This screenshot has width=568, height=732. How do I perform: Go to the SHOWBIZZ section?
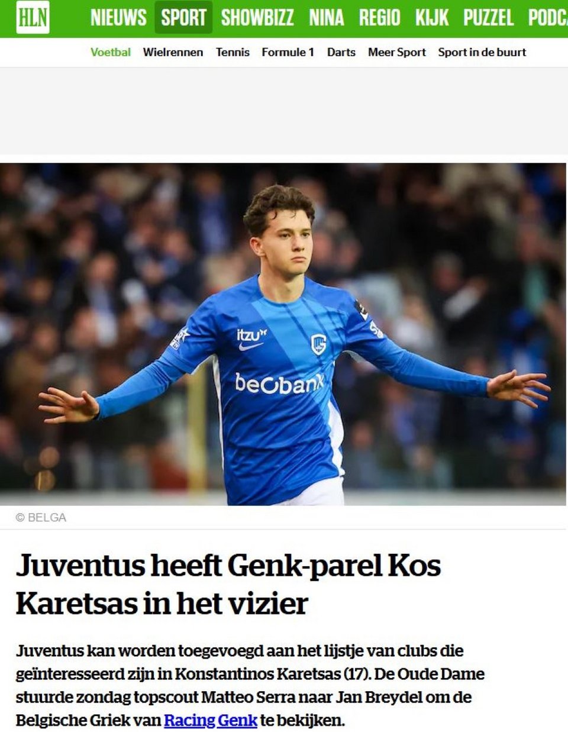[257, 18]
